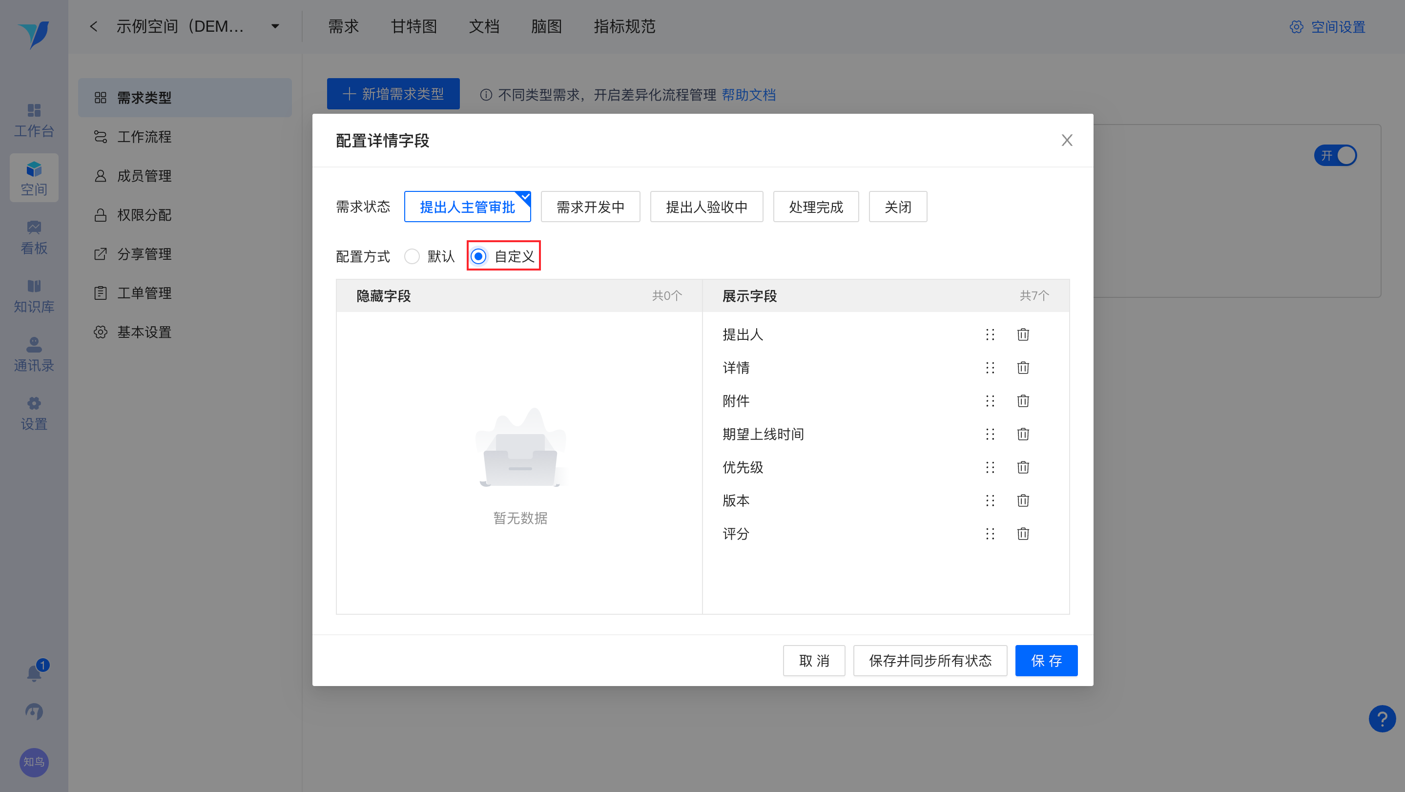Click trash icon for 附件 field
The width and height of the screenshot is (1405, 792).
pos(1023,401)
